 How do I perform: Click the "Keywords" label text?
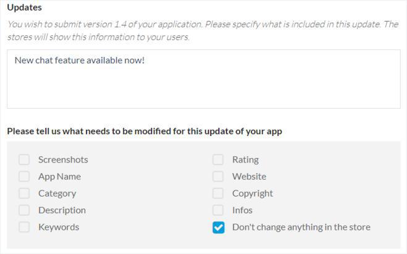[59, 227]
